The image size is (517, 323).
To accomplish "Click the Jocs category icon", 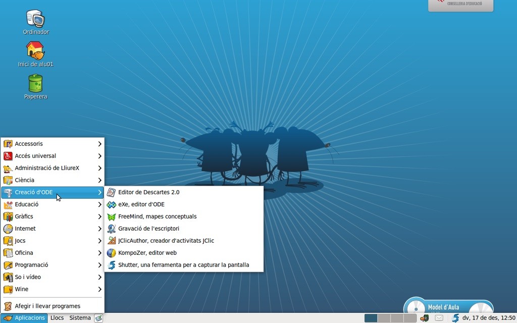I will pos(8,241).
